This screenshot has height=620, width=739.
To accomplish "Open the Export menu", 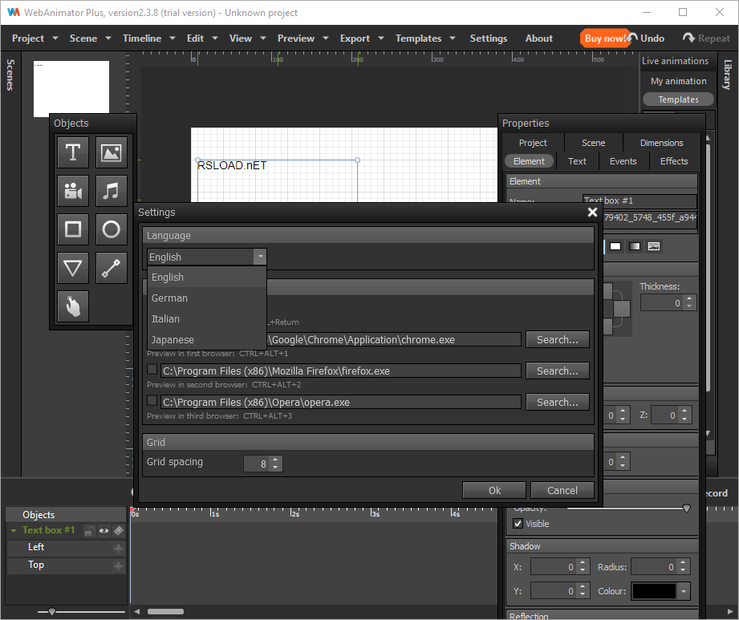I will [x=355, y=38].
